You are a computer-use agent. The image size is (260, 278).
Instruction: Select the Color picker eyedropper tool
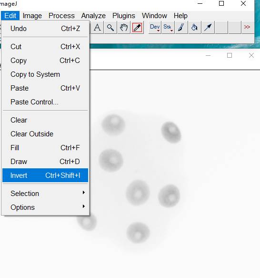pyautogui.click(x=137, y=28)
